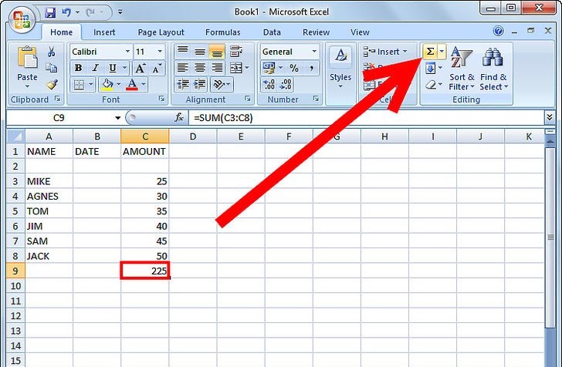Open Find & Select menu

493,69
